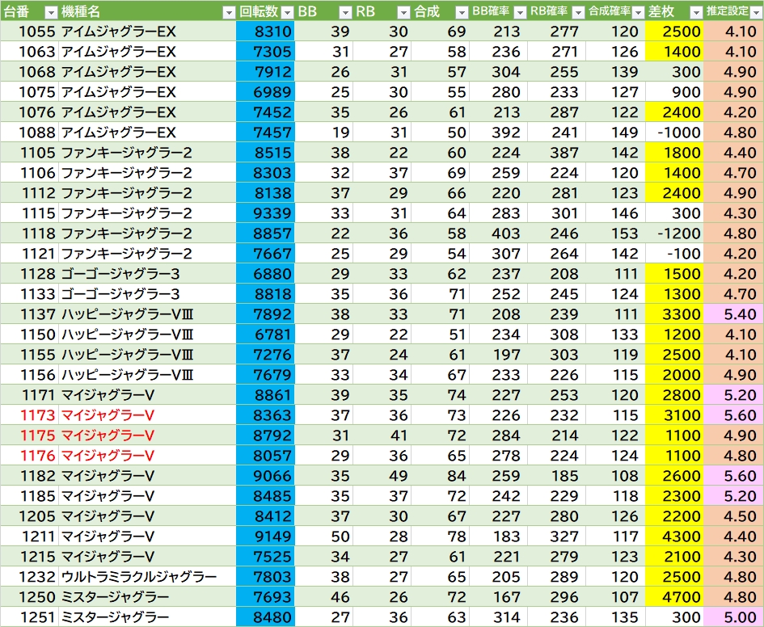Click the 差枚 value 3300
Screen dimensions: 764x627
point(682,314)
